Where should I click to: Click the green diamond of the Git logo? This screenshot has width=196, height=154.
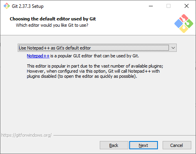tap(189, 24)
